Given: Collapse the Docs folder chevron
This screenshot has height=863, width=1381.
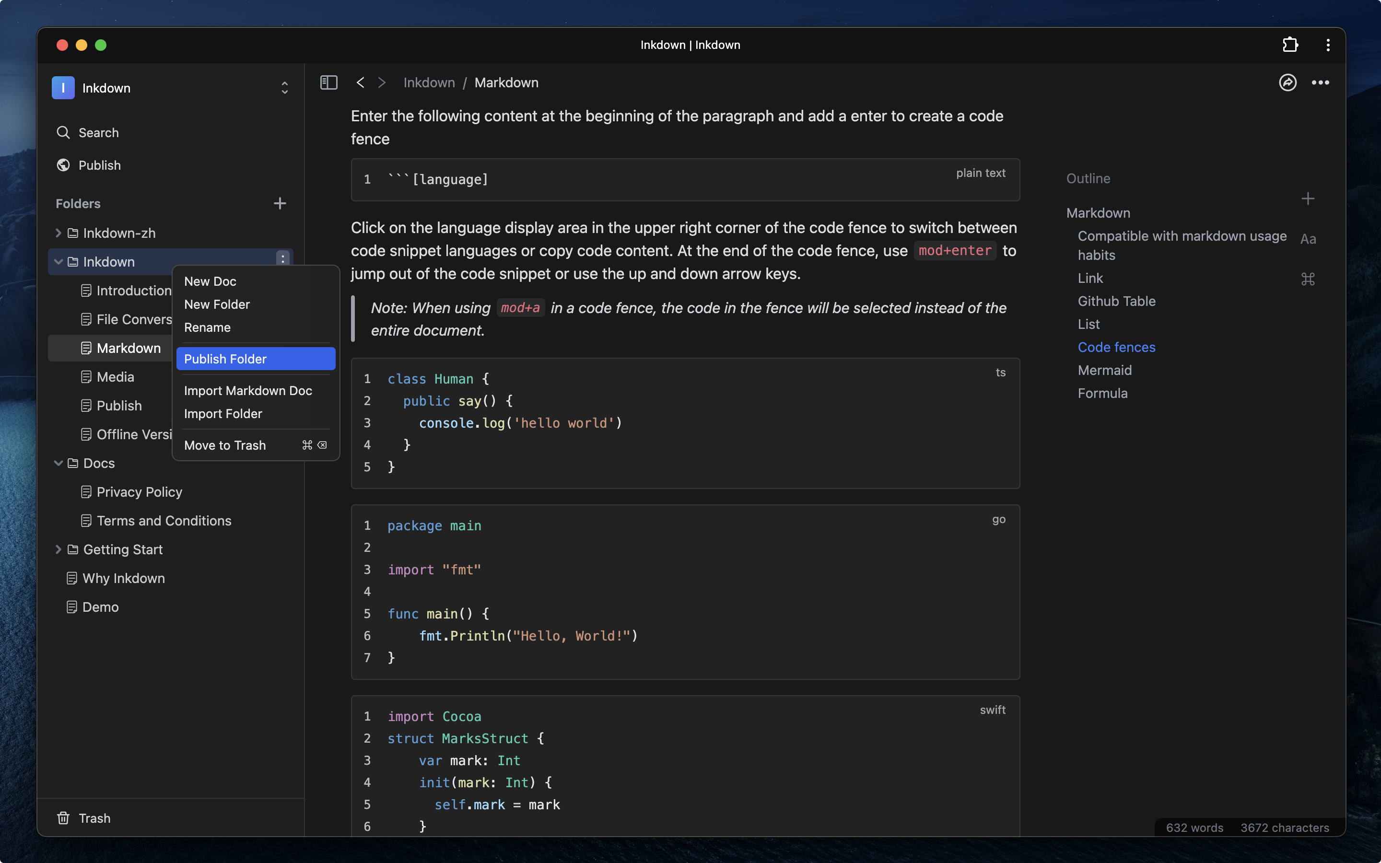Looking at the screenshot, I should tap(58, 463).
